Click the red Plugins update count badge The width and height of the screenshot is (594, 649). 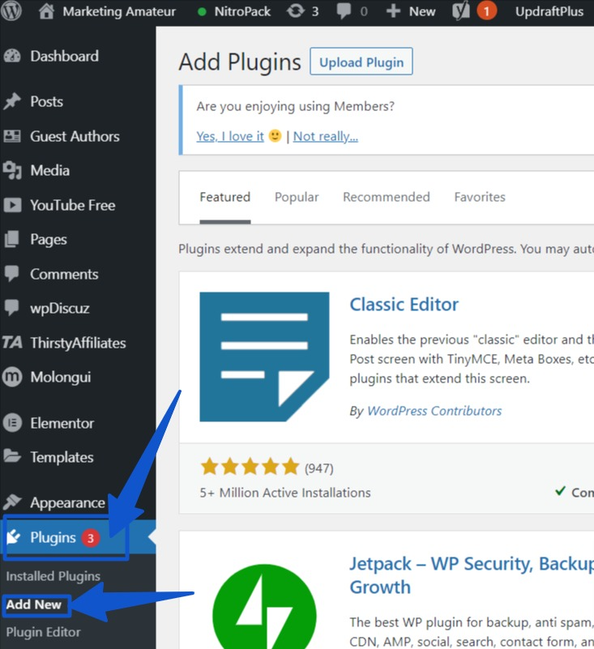pyautogui.click(x=90, y=538)
